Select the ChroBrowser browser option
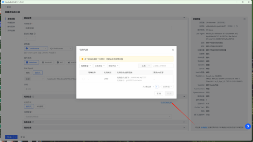253x142 pixels. [34, 48]
